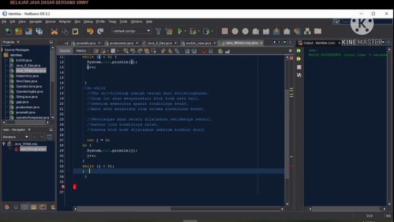Image resolution: width=394 pixels, height=222 pixels.
Task: Click the Find Selection magnifier icon in editor toolbar
Action: (126, 51)
